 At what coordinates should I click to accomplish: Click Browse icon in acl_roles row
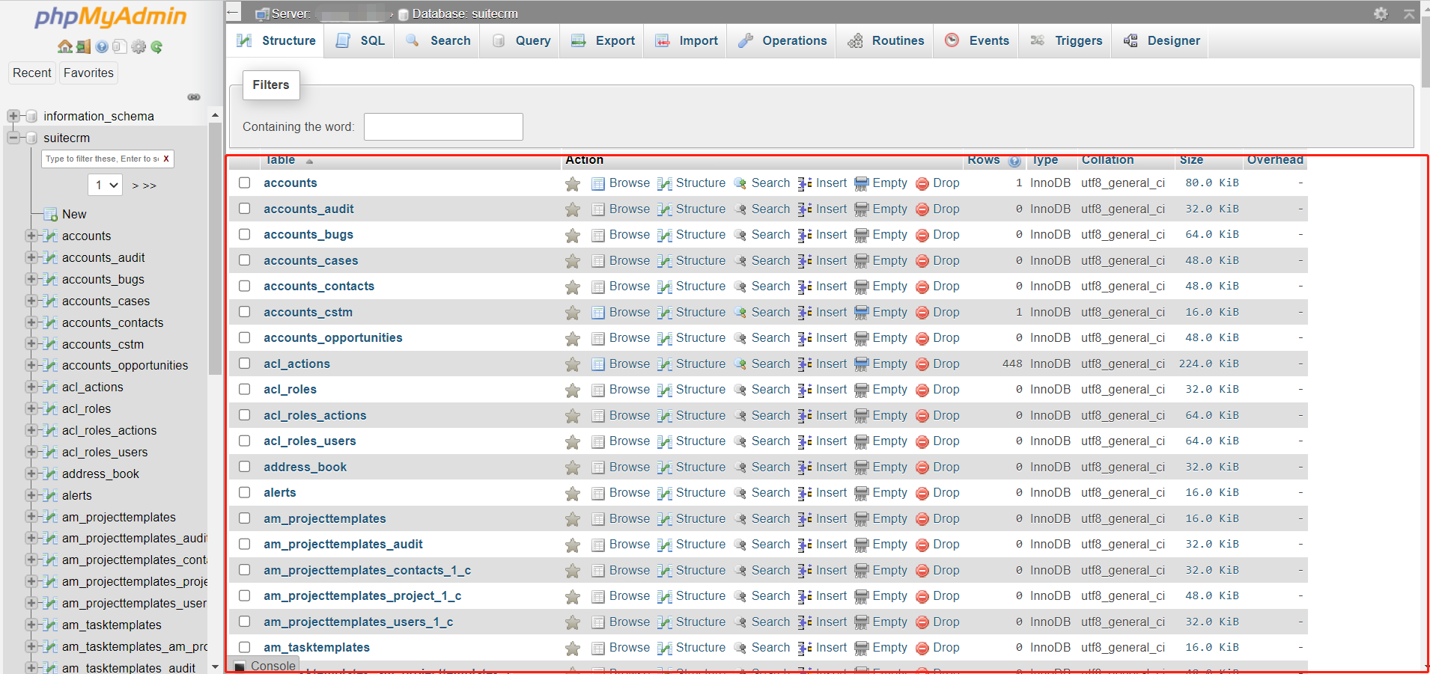click(x=598, y=390)
